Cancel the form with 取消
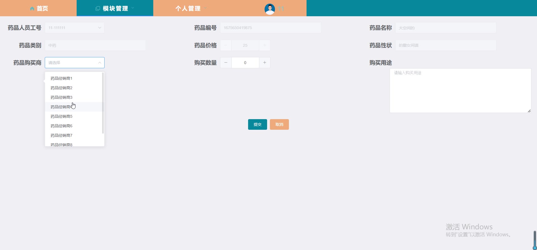The height and width of the screenshot is (250, 537). pos(279,124)
